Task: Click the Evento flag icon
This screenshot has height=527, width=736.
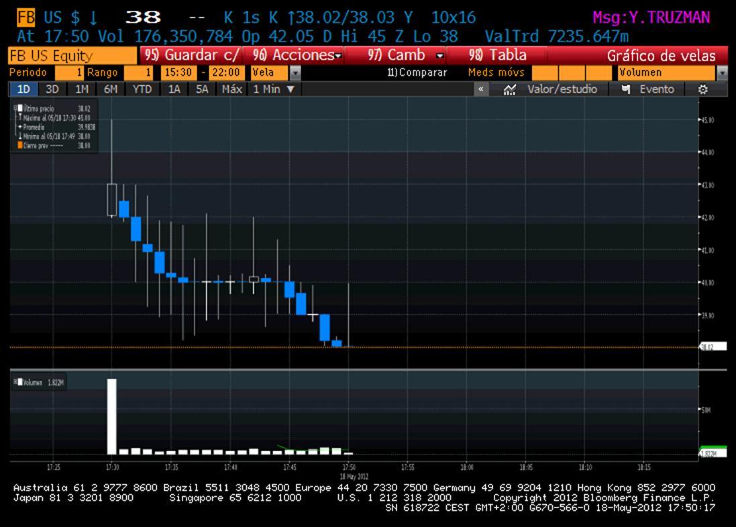Action: pyautogui.click(x=625, y=89)
